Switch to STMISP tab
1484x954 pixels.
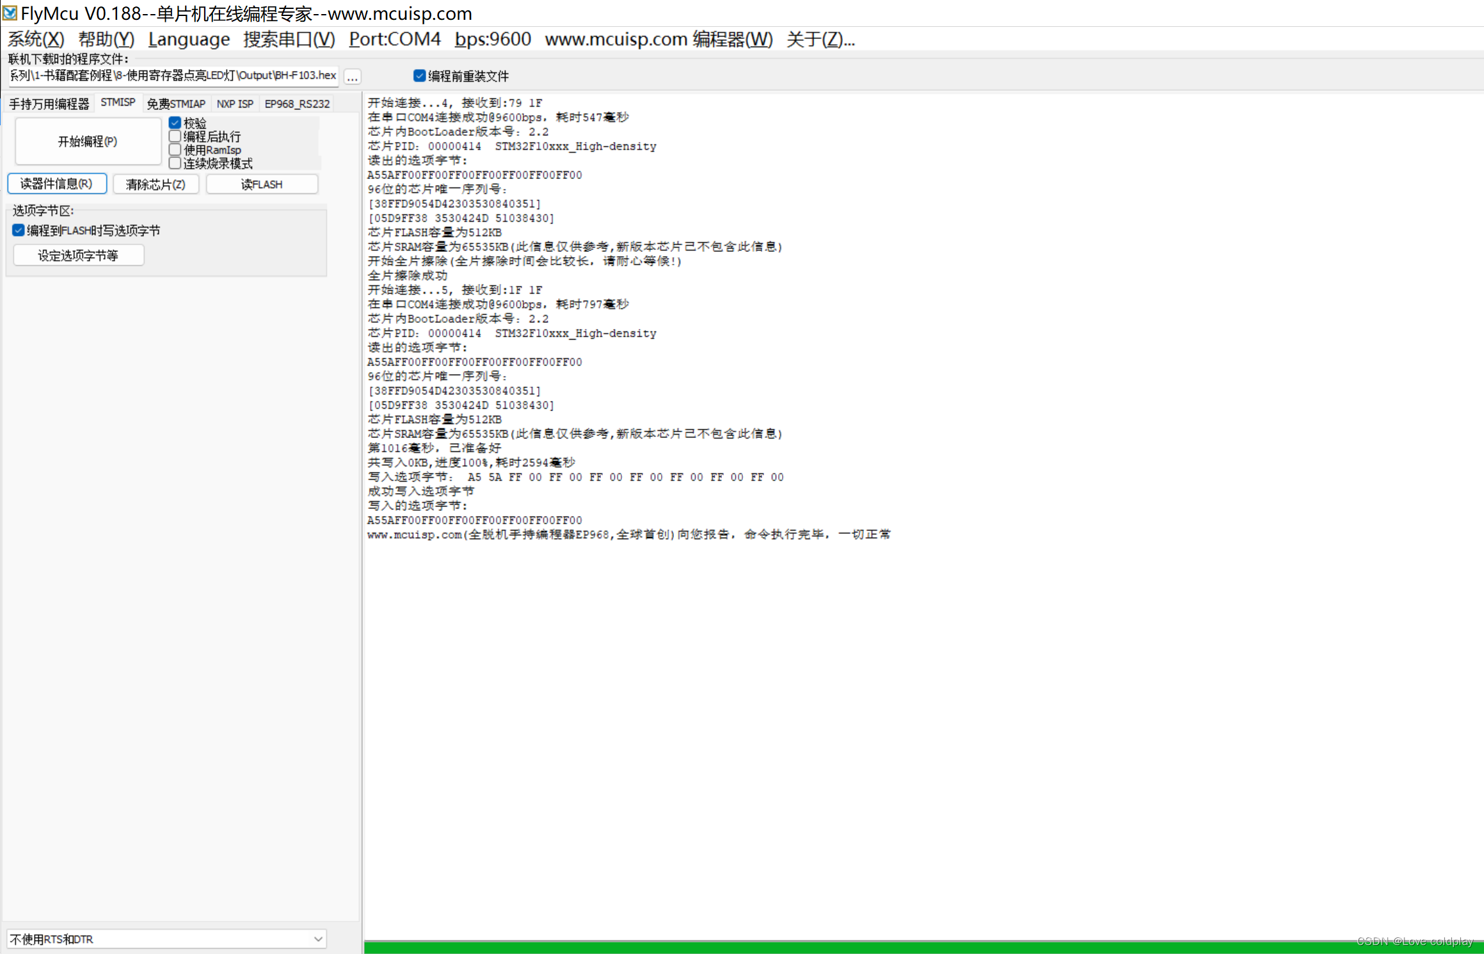click(x=118, y=102)
